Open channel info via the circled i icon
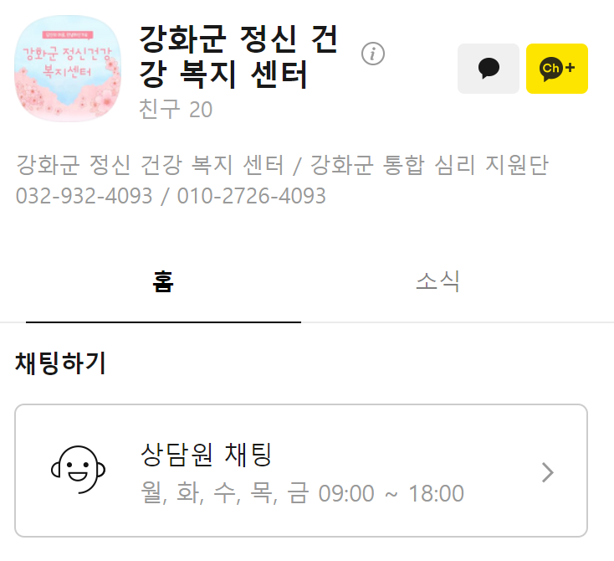 (x=373, y=54)
